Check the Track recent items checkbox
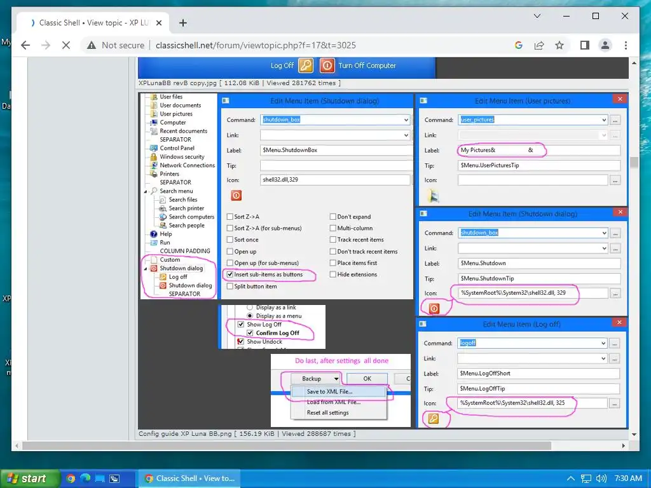 [332, 240]
